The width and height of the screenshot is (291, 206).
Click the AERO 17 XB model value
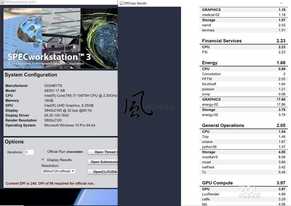click(x=55, y=91)
